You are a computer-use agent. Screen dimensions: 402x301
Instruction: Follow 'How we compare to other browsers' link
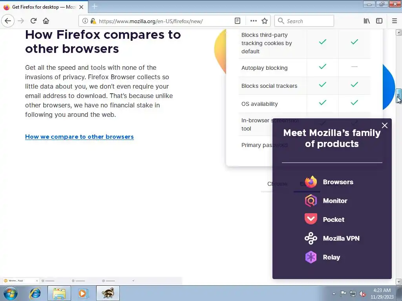[79, 137]
